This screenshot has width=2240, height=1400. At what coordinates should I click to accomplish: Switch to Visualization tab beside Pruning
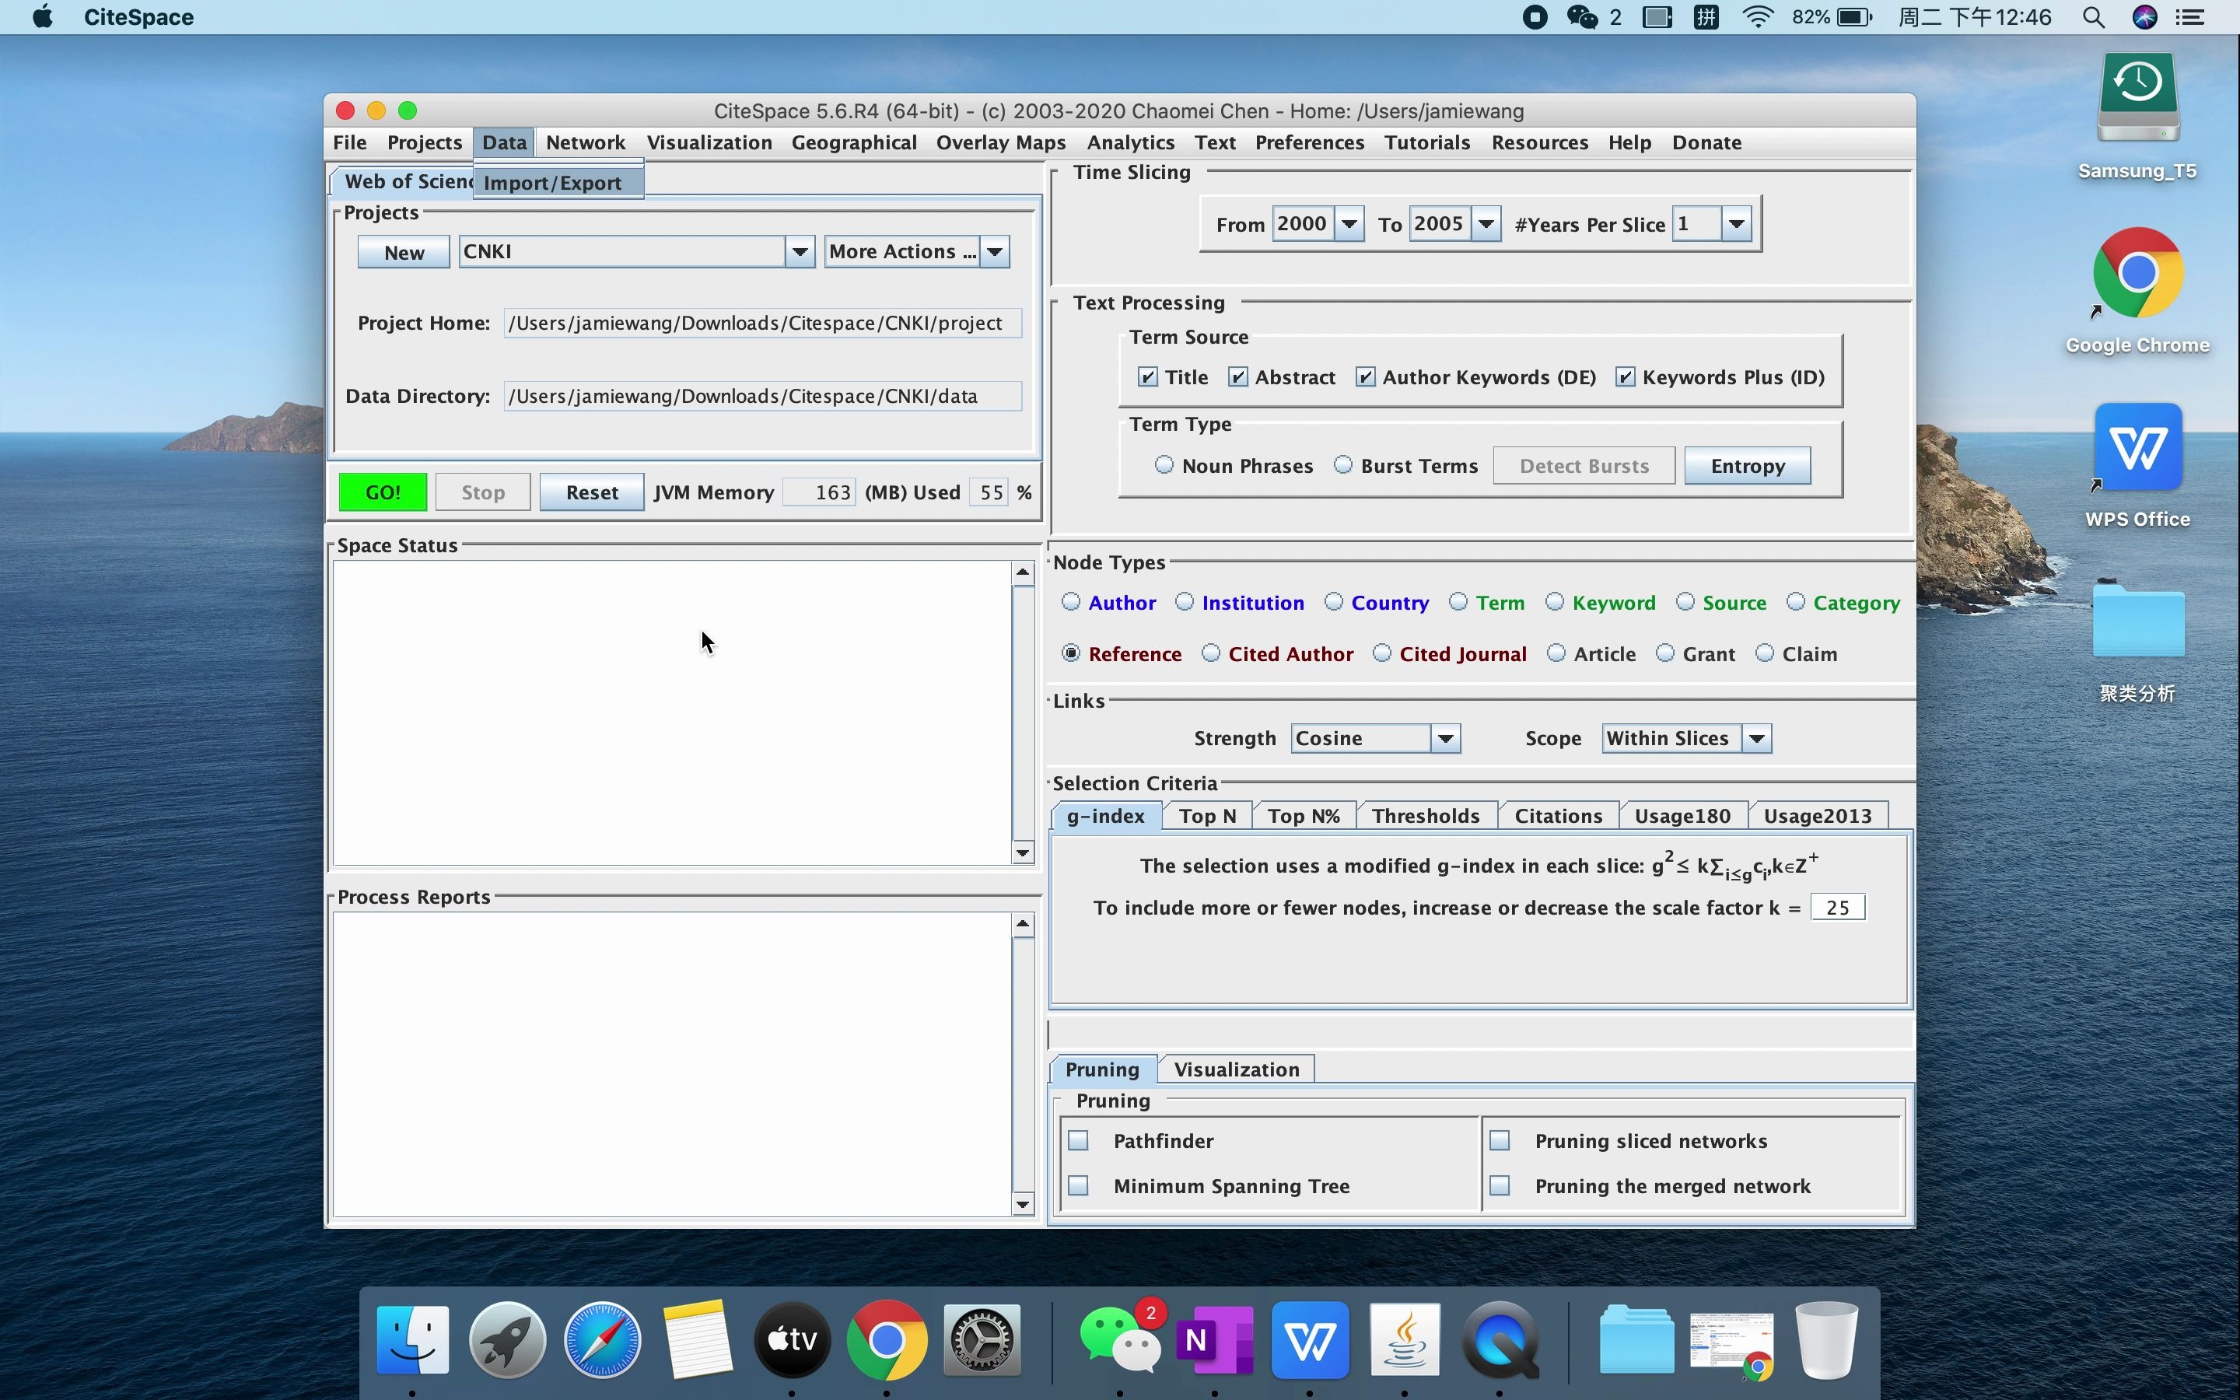coord(1237,1069)
